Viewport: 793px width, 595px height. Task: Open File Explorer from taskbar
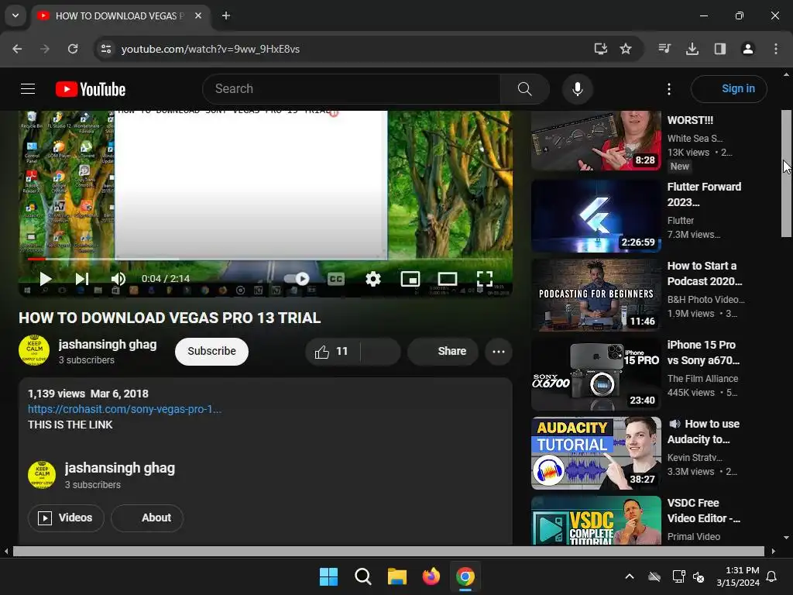397,576
